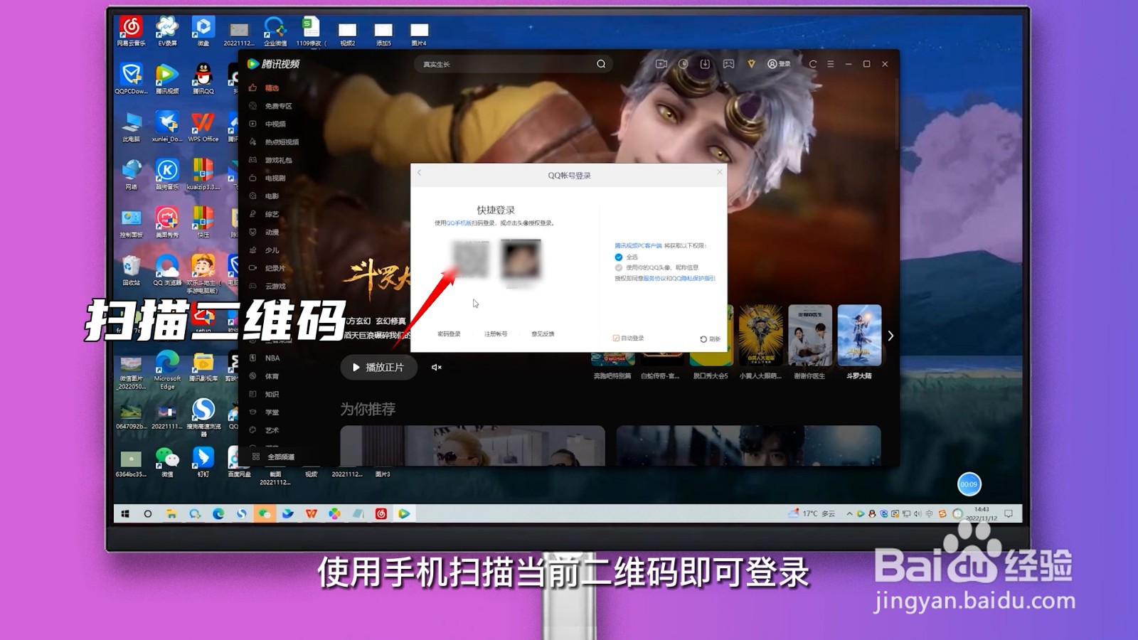Viewport: 1138px width, 640px height.
Task: Toggle the QQ avatar and nickname permission
Action: click(618, 268)
